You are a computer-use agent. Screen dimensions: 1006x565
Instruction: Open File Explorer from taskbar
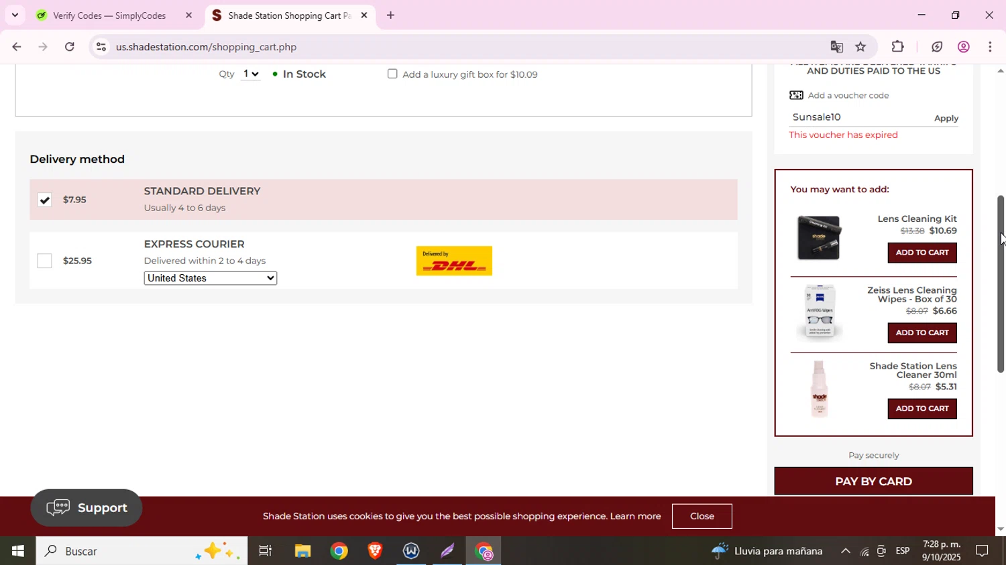[x=302, y=551]
